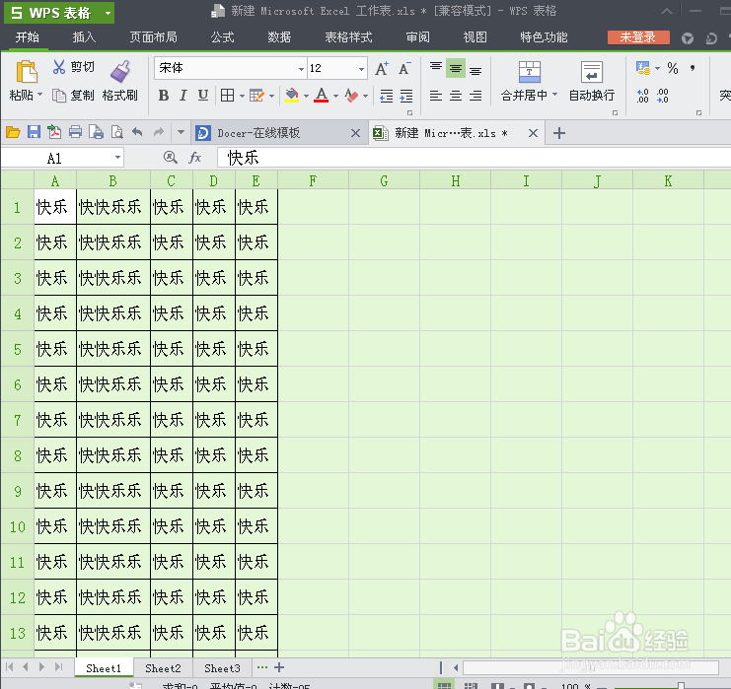Click the 未登录 login button
The image size is (731, 689).
point(638,37)
